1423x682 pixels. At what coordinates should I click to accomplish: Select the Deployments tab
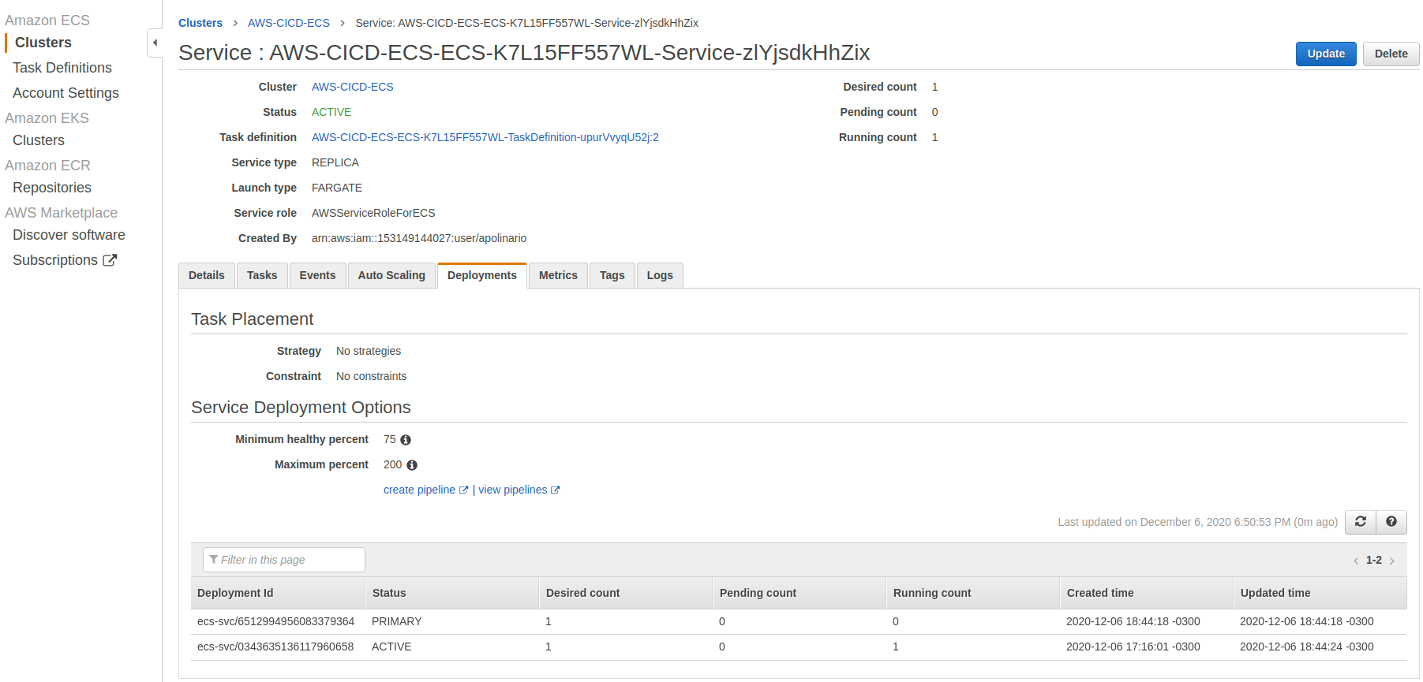pyautogui.click(x=482, y=275)
